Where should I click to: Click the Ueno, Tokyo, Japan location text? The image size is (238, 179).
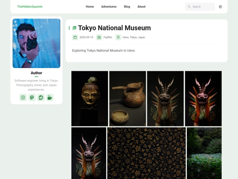tap(134, 37)
